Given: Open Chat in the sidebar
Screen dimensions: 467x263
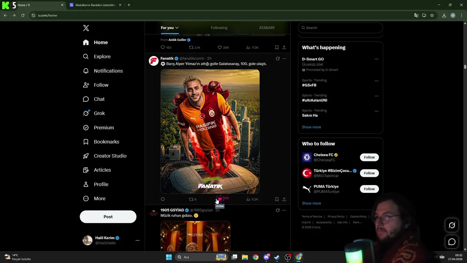Looking at the screenshot, I should [94, 99].
